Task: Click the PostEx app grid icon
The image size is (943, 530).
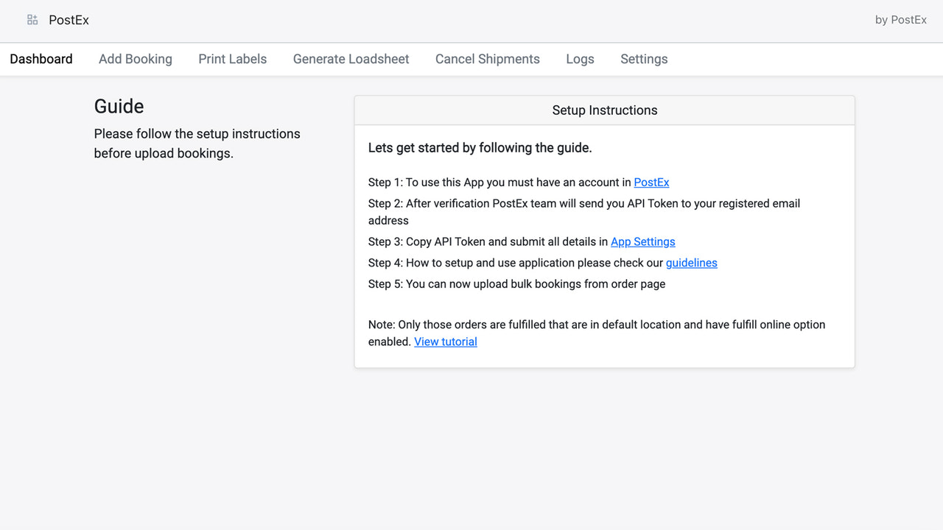Action: (x=32, y=20)
